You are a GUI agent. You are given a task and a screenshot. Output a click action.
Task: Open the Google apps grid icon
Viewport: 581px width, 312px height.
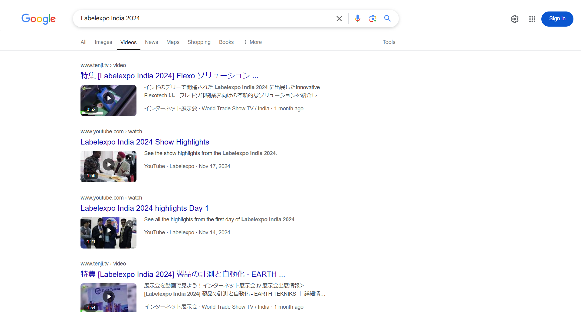[532, 19]
